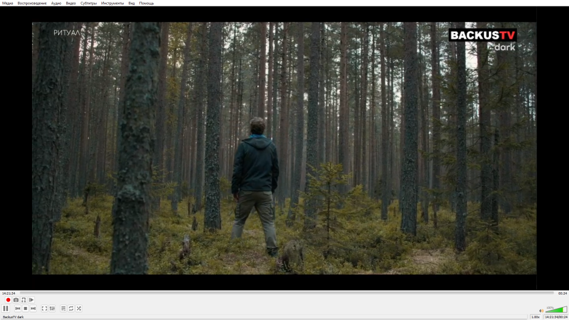The image size is (569, 320).
Task: Click remaining time 00:24 right of seek bar
Action: pos(562,293)
